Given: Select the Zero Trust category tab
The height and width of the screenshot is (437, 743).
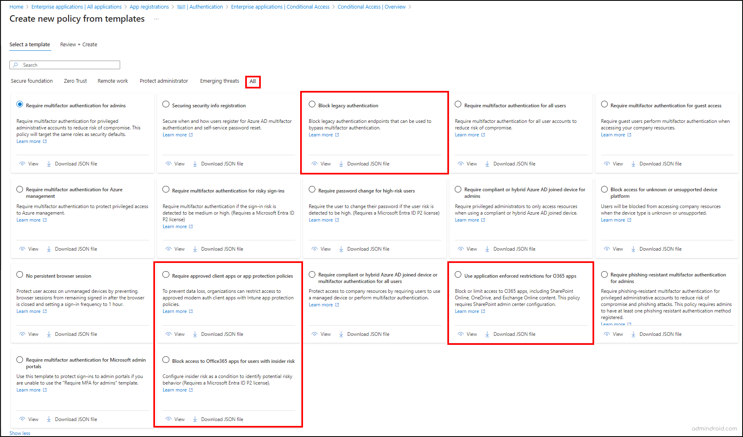Looking at the screenshot, I should [x=75, y=81].
